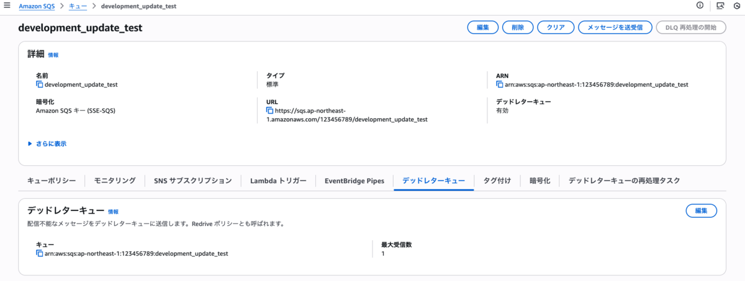Open 情報 link next to デッドレターキュー heading
Screen dimensions: 745x281
point(113,212)
